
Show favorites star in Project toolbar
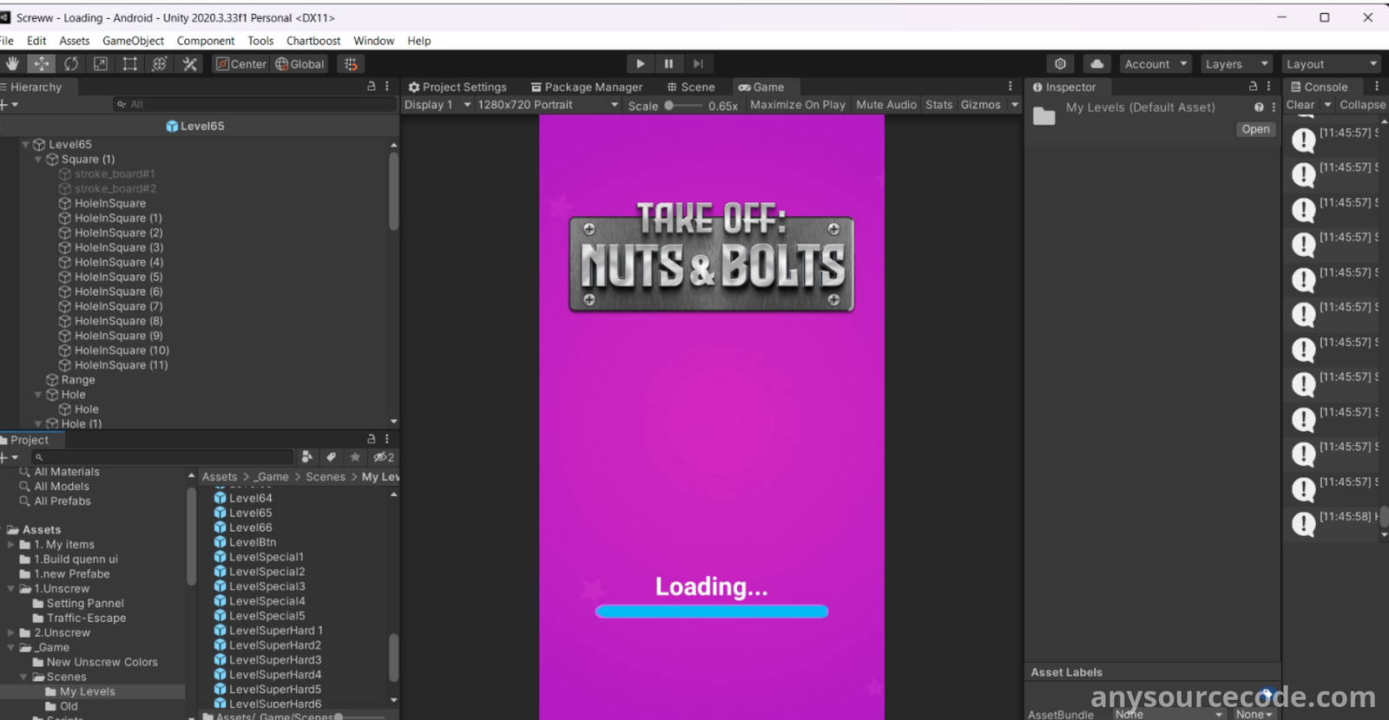[x=355, y=456]
